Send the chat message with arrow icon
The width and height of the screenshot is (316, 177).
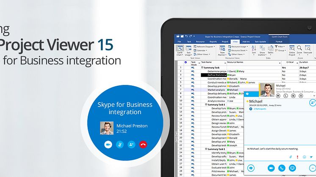coord(311,157)
